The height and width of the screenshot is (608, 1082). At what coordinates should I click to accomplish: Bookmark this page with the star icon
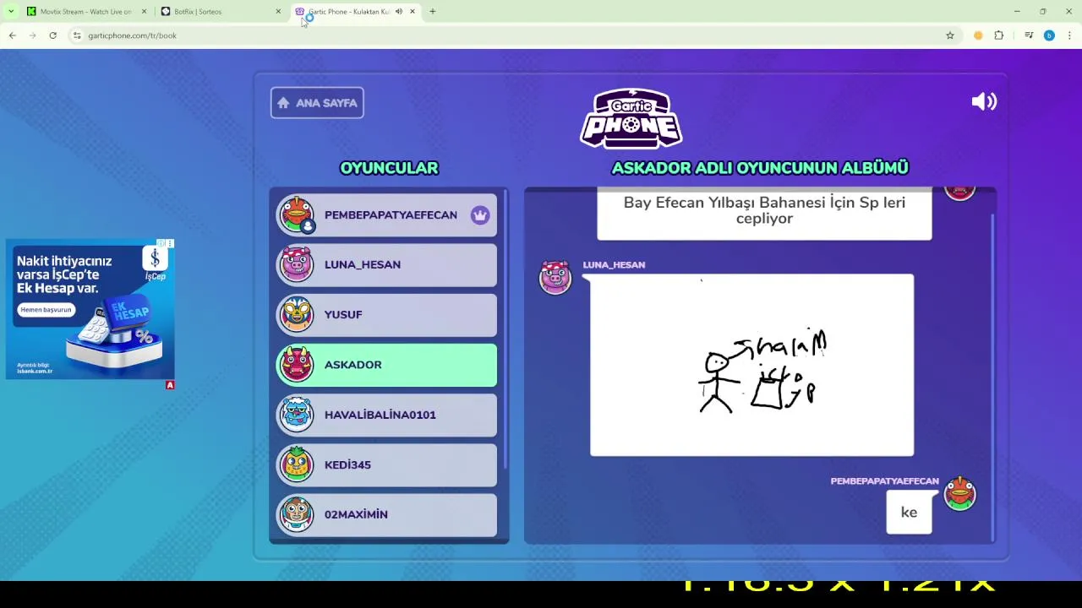coord(950,35)
